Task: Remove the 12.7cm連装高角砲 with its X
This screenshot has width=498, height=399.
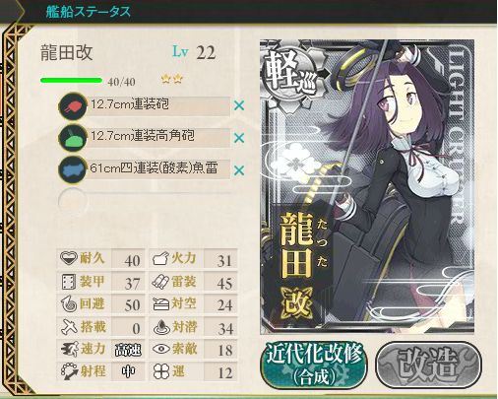Action: 239,138
